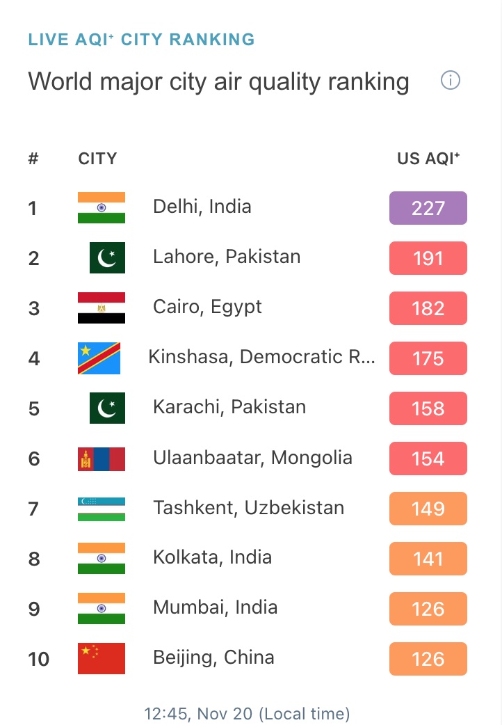
Task: Click the Mongolia flag icon
Action: 102,459
